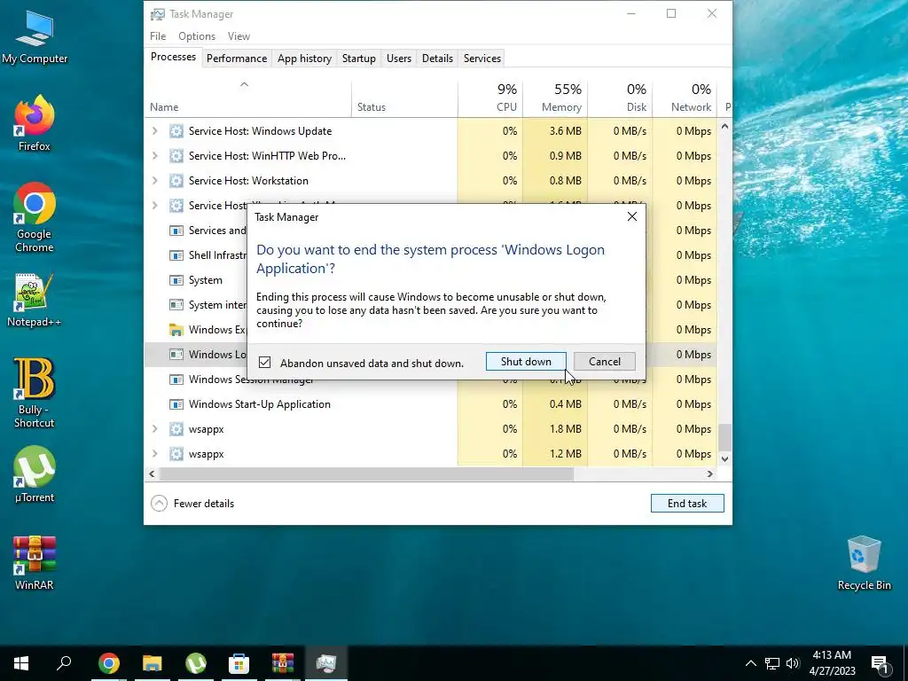Viewport: 908px width, 681px height.
Task: Sort by Disk column header
Action: (620, 98)
